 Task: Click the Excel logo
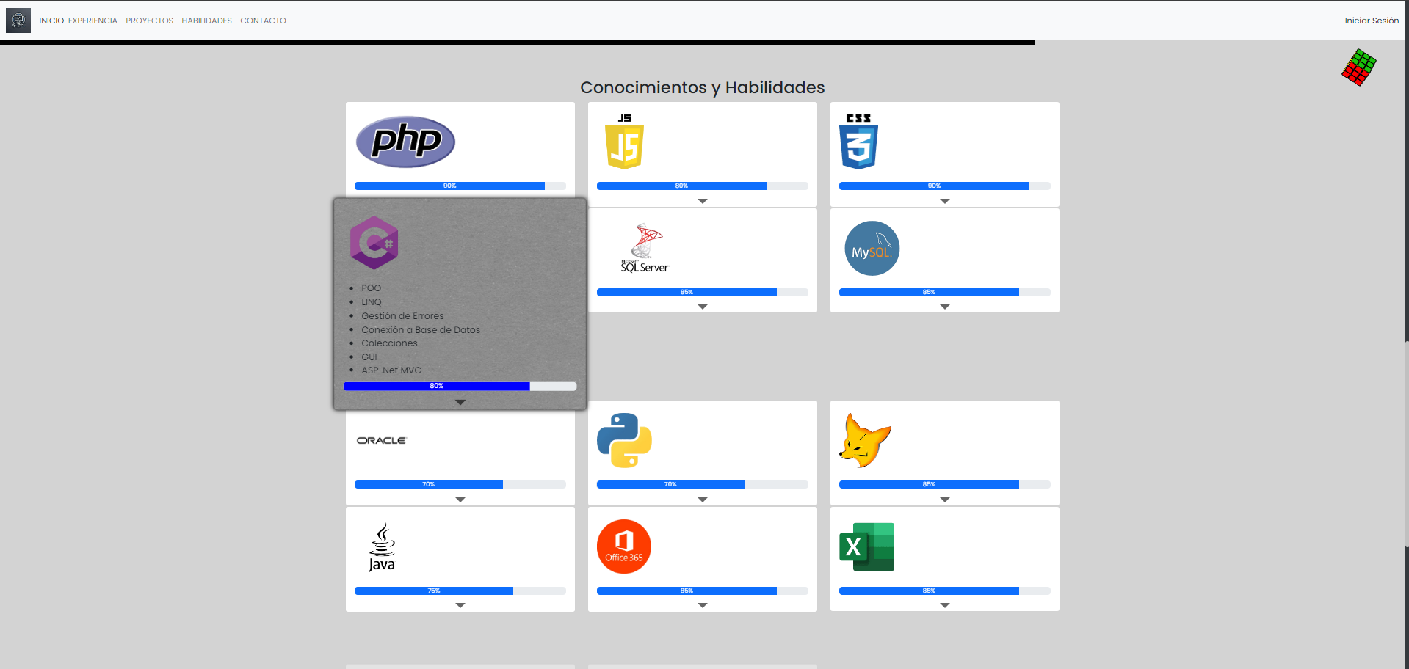tap(867, 546)
